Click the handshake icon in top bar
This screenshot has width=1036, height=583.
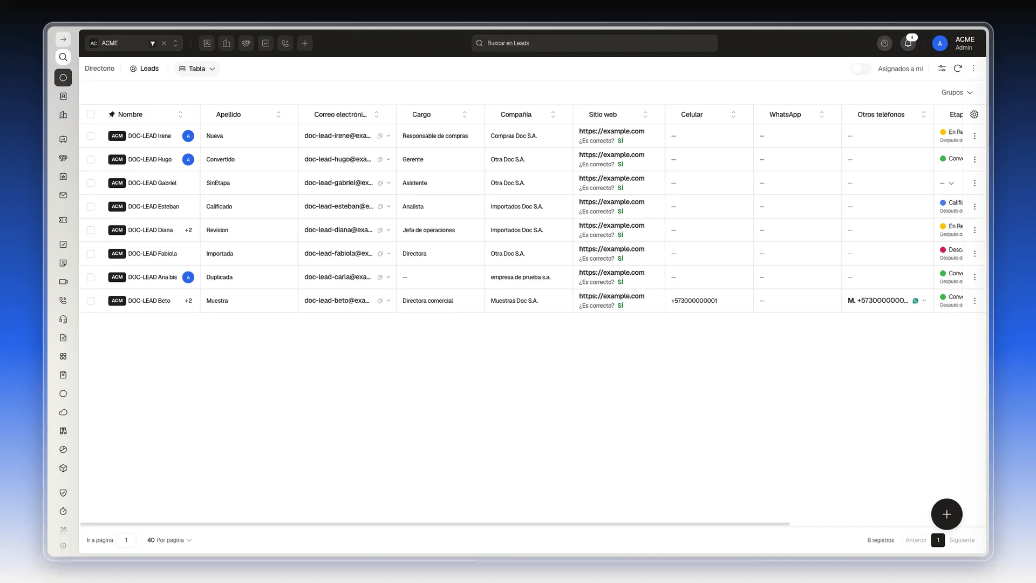click(x=246, y=43)
